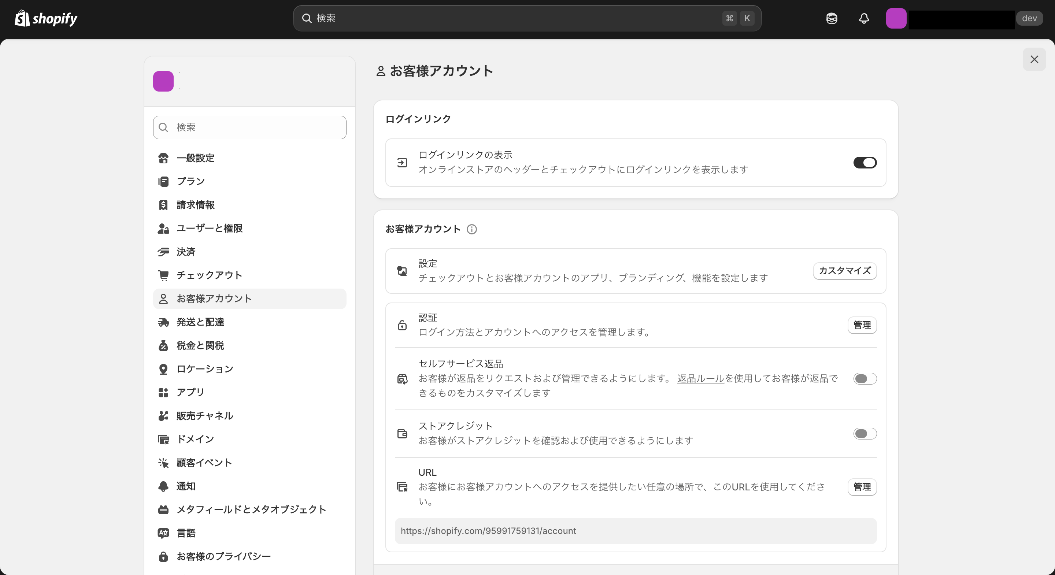Click the 管理 button next to 認証

coord(862,325)
